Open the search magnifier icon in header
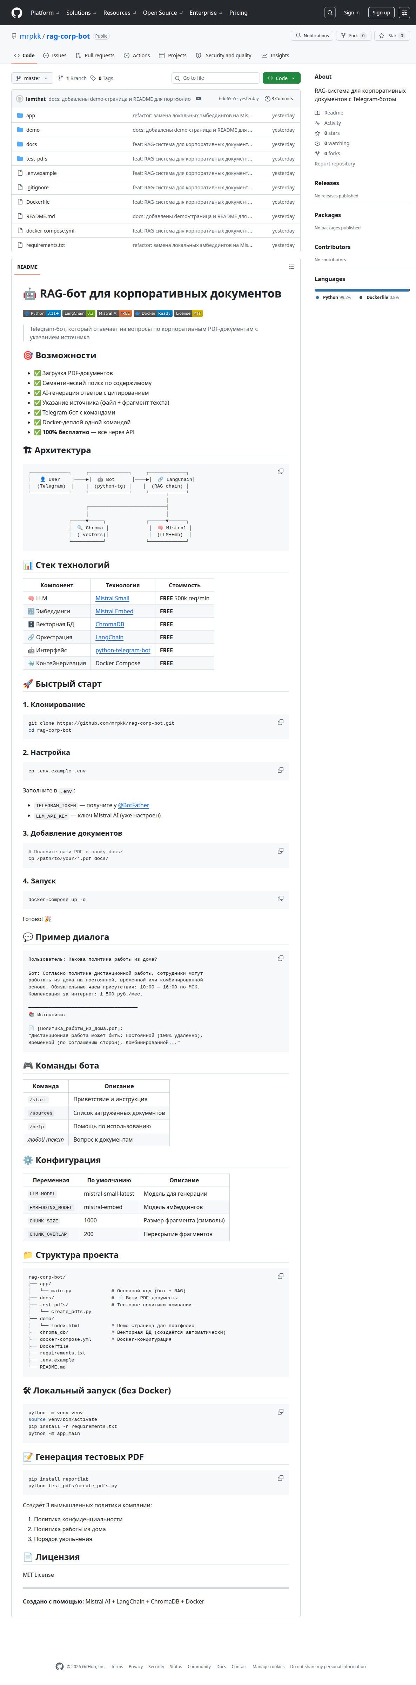 [x=330, y=12]
